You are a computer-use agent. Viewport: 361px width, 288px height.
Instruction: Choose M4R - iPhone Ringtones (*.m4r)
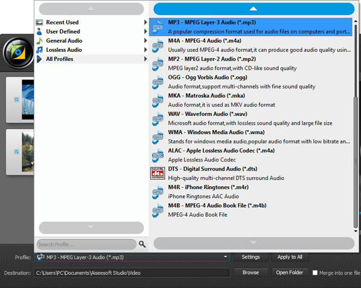click(x=251, y=192)
